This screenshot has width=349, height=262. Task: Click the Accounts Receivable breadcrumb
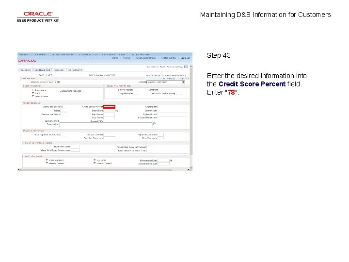coord(63,54)
